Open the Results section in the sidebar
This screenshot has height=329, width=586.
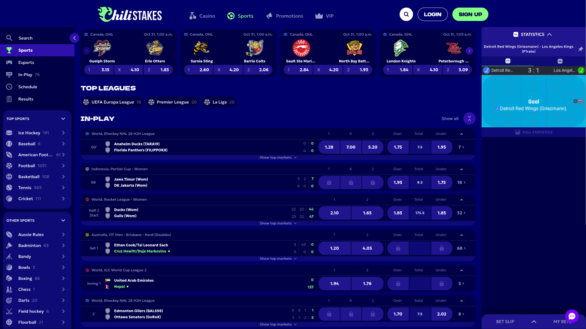tap(26, 99)
